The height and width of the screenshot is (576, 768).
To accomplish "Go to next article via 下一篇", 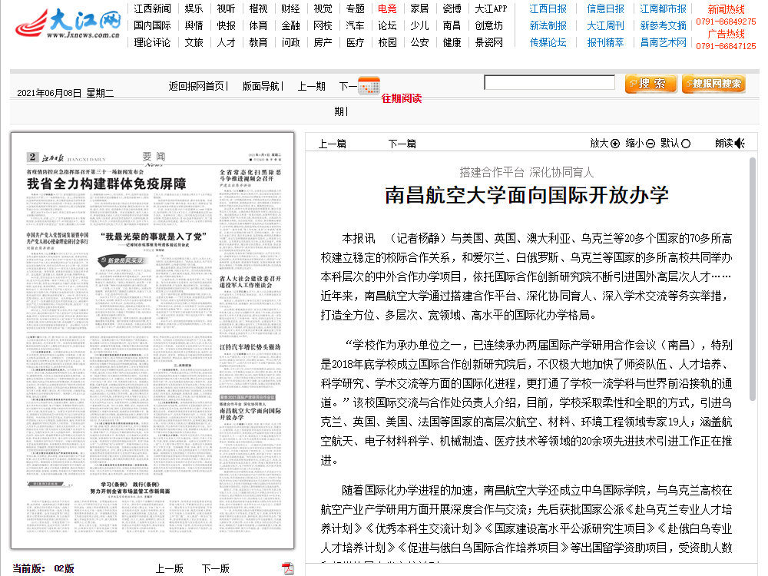I will click(402, 144).
